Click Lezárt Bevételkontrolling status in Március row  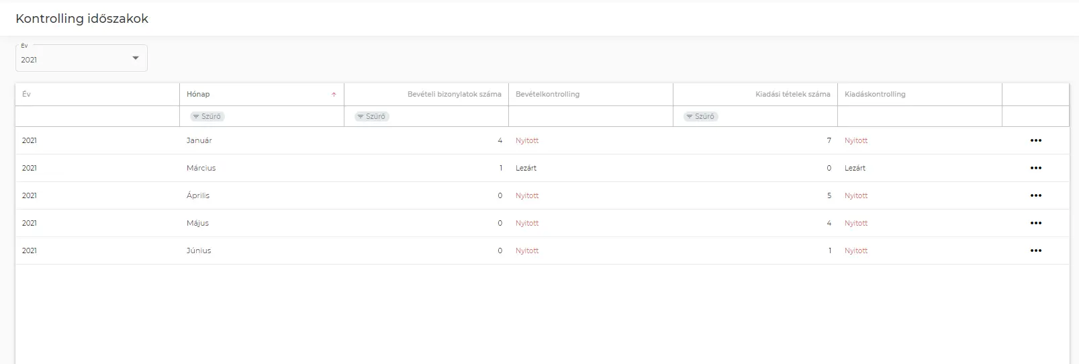[526, 168]
